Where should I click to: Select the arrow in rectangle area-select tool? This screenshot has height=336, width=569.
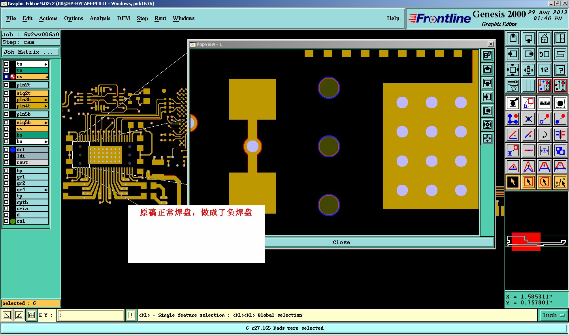click(529, 182)
